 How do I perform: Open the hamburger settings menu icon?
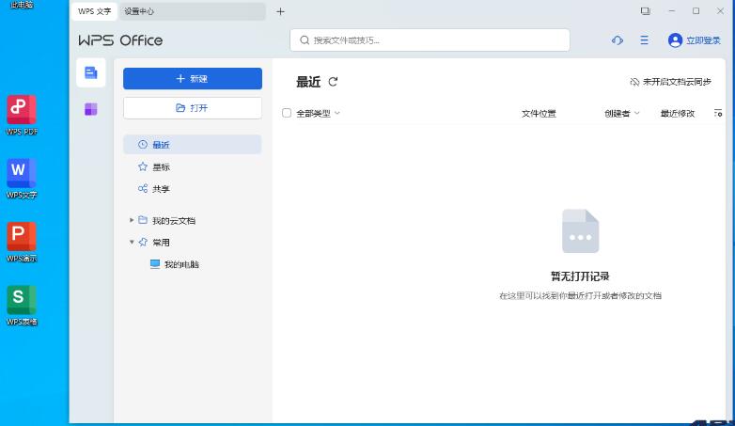point(645,40)
